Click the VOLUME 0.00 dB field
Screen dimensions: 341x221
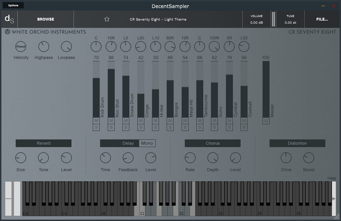click(257, 19)
